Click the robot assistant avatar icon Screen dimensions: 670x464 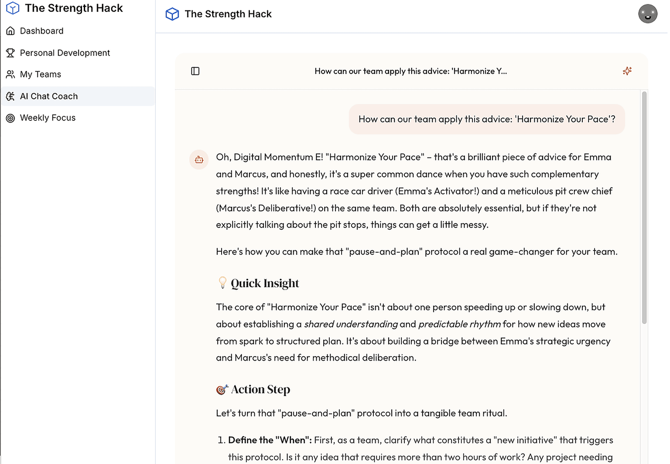click(199, 160)
